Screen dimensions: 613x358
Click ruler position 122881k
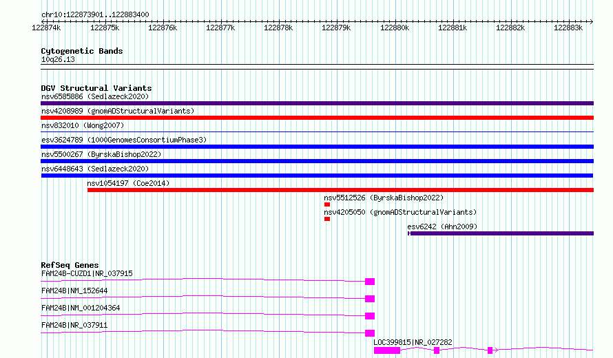(453, 28)
